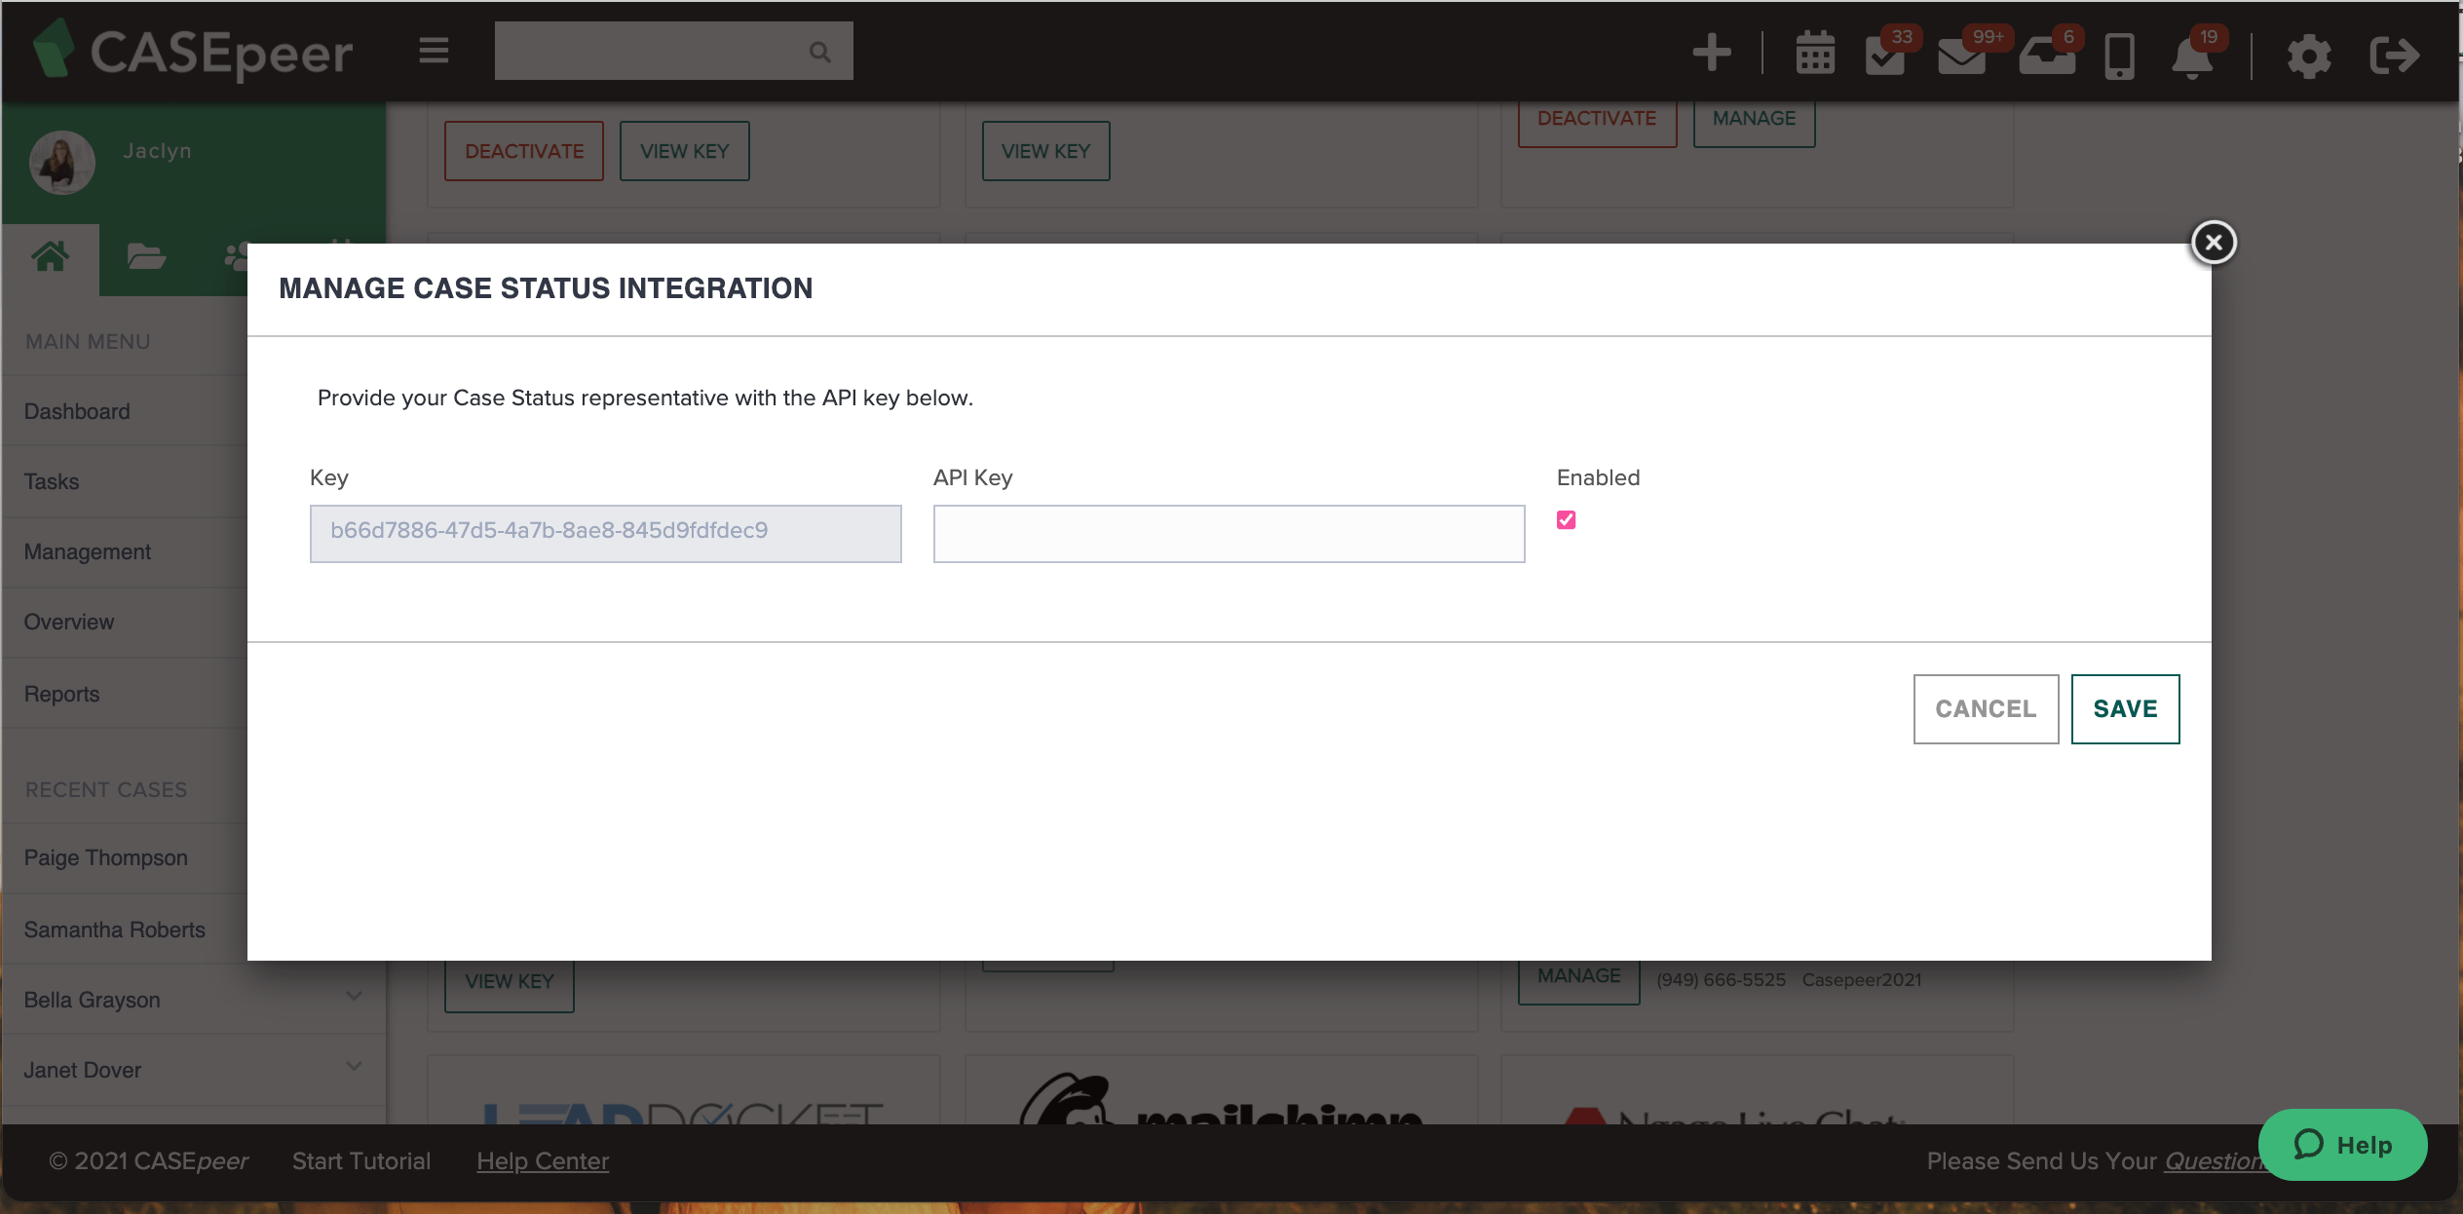Image resolution: width=2463 pixels, height=1214 pixels.
Task: Save the Case Status integration settings
Action: (2125, 708)
